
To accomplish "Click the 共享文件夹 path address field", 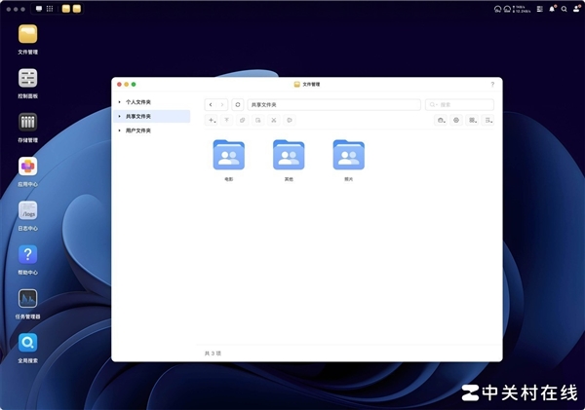I will [333, 105].
